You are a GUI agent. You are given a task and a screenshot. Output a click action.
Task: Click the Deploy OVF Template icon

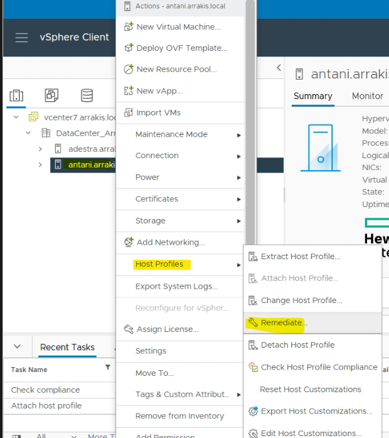click(x=129, y=48)
